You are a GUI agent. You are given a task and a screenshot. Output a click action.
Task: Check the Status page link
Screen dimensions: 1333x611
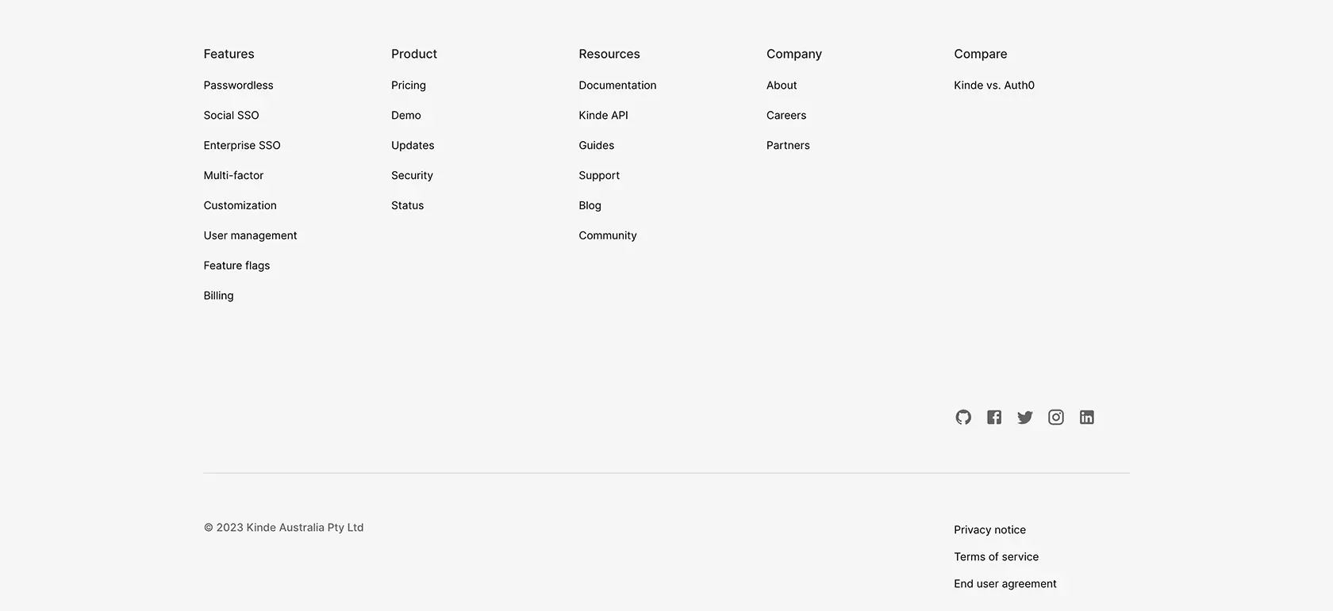408,205
